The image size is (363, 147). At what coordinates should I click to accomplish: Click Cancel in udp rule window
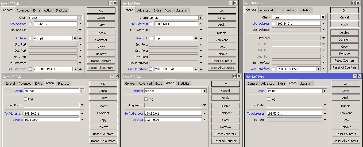coord(222,18)
